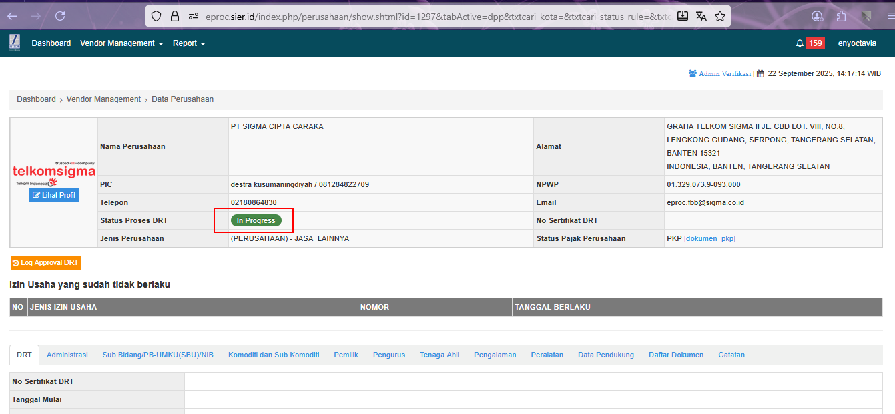Screen dimensions: 895x414
Task: Select the Daftar Dokumen tab
Action: [676, 355]
